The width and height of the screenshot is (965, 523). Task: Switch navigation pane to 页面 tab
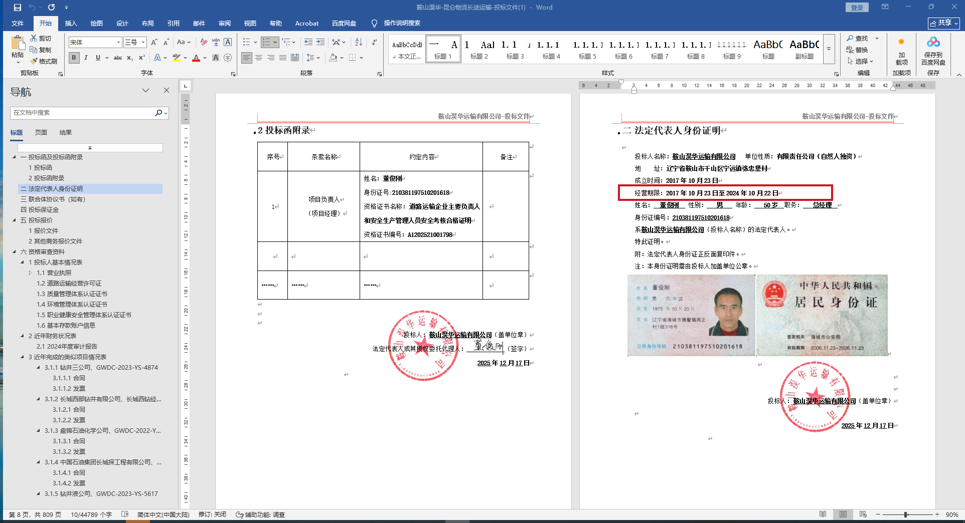(41, 132)
